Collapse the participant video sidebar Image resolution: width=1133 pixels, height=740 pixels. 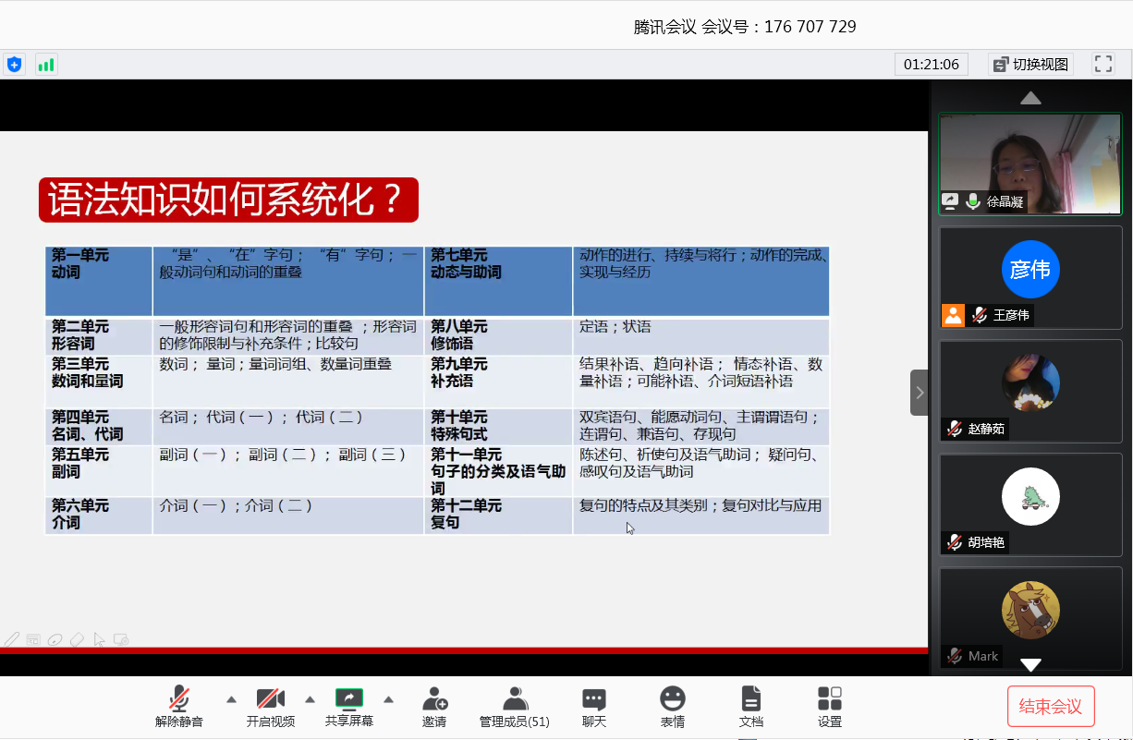click(919, 393)
